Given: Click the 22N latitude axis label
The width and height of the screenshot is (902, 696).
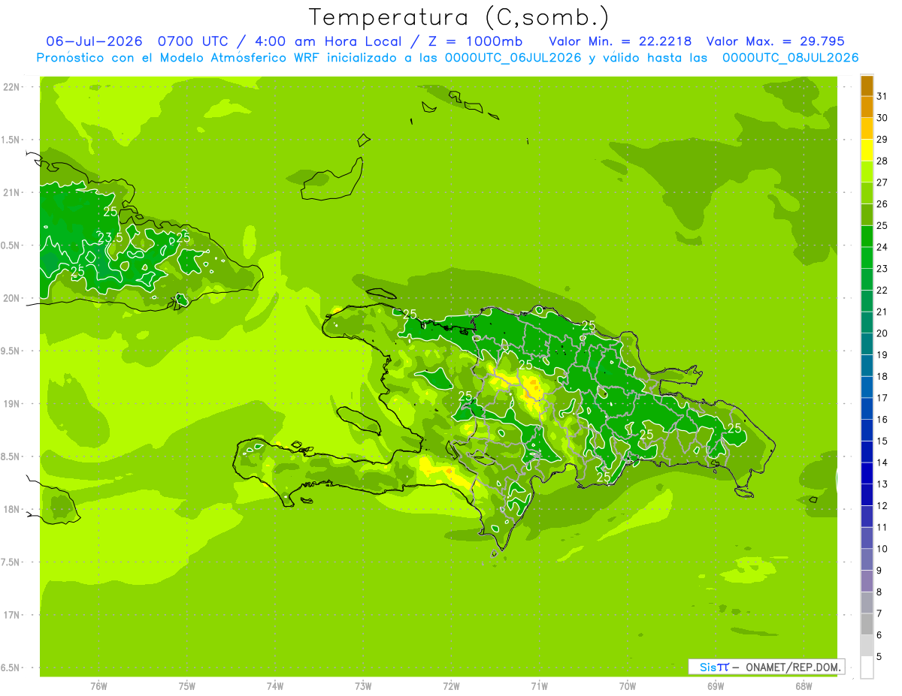Looking at the screenshot, I should click(11, 87).
